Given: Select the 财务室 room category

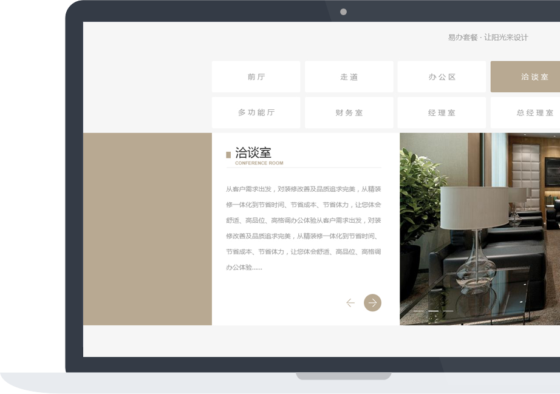Looking at the screenshot, I should coord(349,112).
